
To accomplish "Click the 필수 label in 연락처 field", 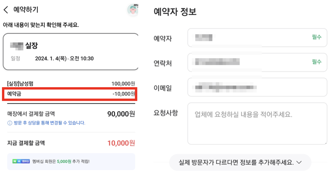I will click(x=316, y=62).
